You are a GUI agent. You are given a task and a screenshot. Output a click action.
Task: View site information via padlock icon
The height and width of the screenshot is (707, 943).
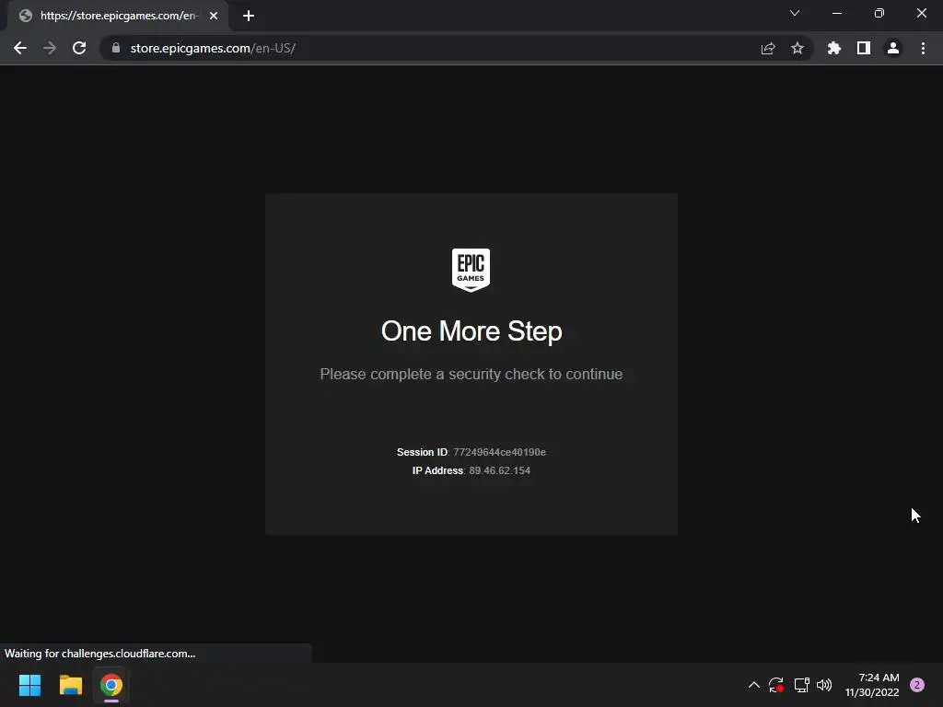(116, 48)
